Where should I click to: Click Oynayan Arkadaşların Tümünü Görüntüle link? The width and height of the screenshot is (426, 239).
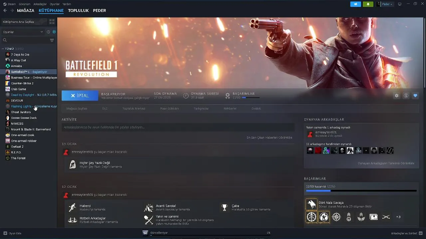coord(386,163)
